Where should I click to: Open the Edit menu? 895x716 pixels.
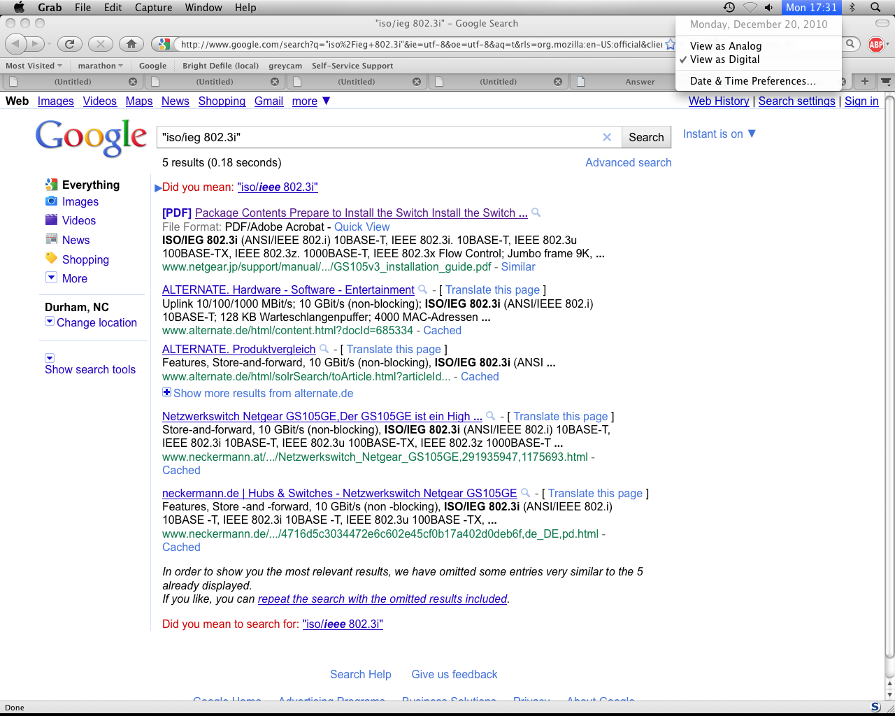click(x=113, y=7)
